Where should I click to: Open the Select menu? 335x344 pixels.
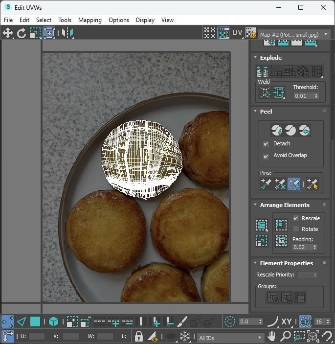click(x=44, y=20)
